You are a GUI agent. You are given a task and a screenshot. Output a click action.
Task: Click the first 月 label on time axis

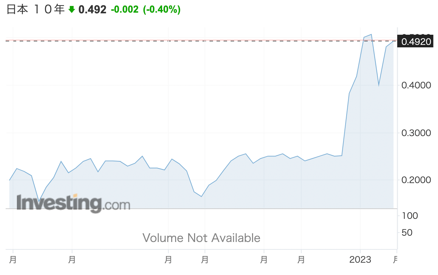pos(13,260)
